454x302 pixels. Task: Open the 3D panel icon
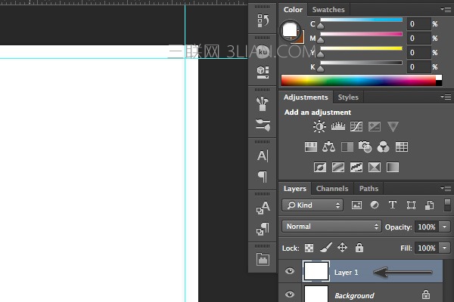(x=263, y=72)
